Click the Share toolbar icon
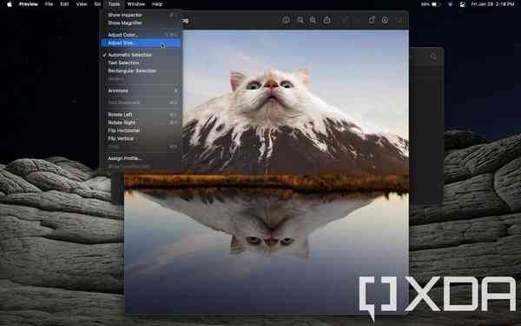 (327, 20)
